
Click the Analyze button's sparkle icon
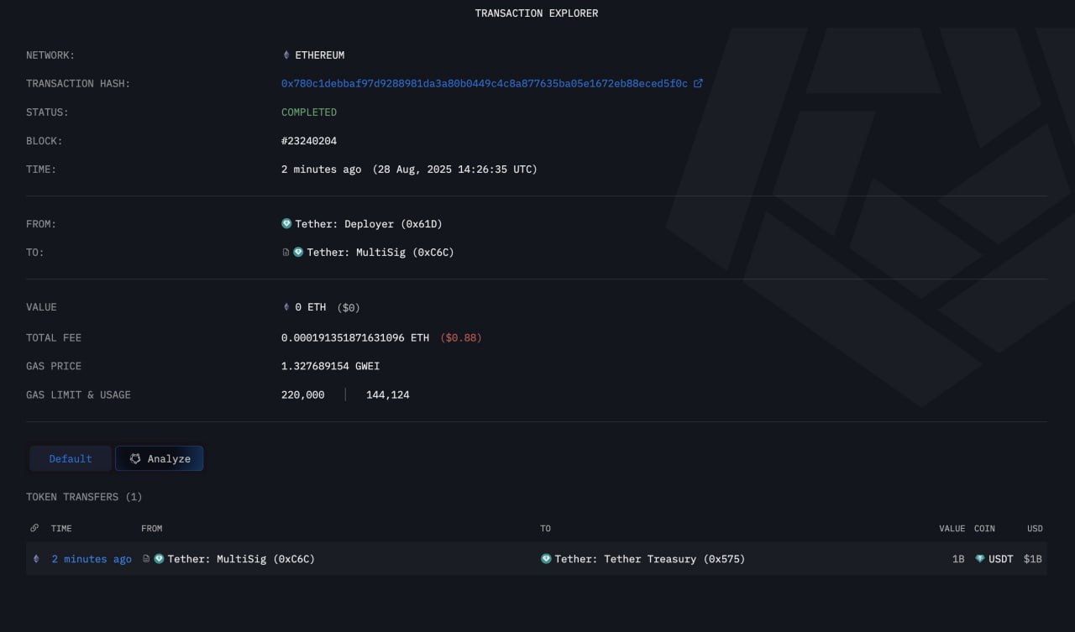click(135, 458)
